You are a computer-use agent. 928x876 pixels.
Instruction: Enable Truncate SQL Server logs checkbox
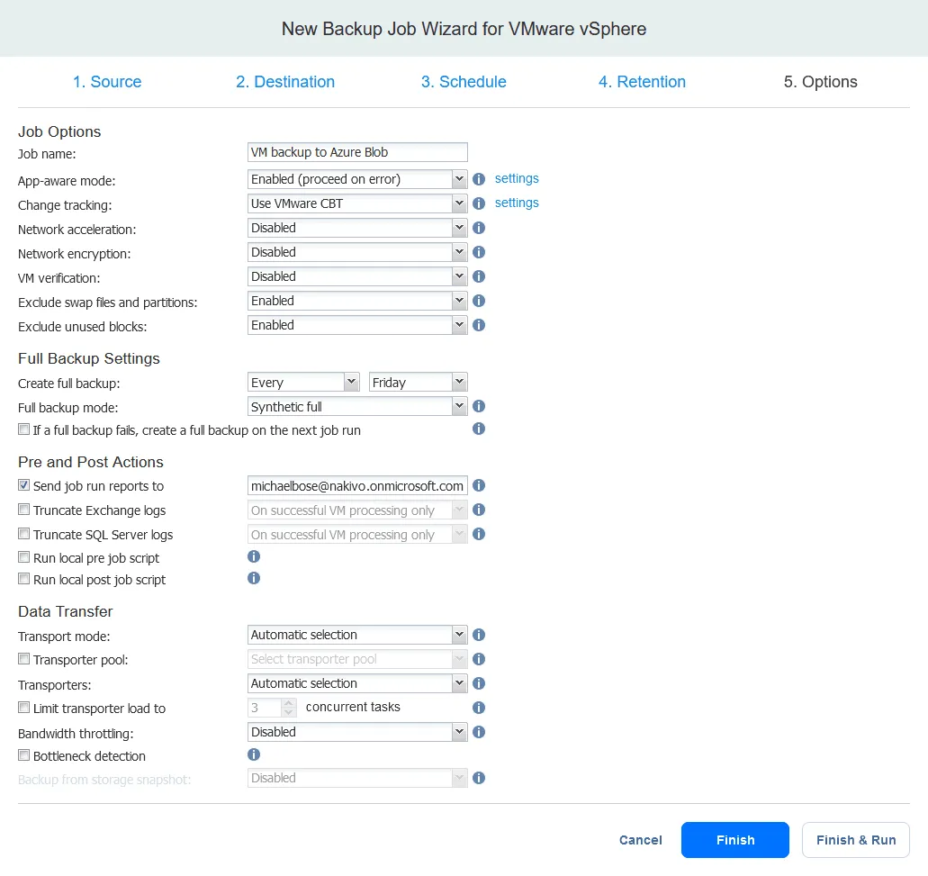[24, 534]
